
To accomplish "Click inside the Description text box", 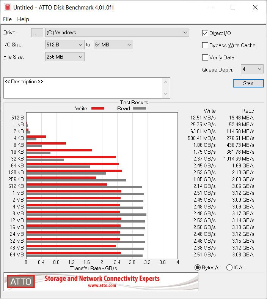I will point(83,88).
